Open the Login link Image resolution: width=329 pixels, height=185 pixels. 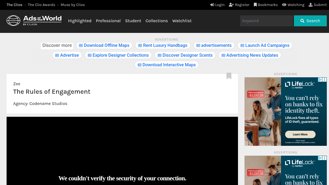[x=217, y=5]
